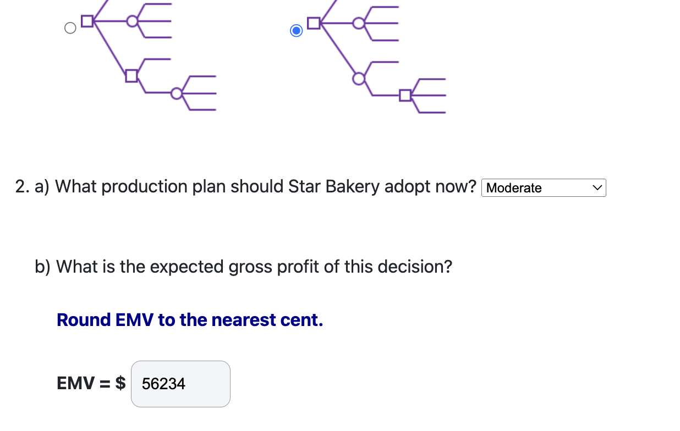Click inside the EMV answer field

point(180,384)
